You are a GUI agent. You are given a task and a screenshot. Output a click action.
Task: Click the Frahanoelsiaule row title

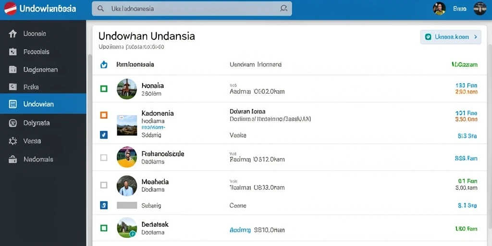coord(162,154)
